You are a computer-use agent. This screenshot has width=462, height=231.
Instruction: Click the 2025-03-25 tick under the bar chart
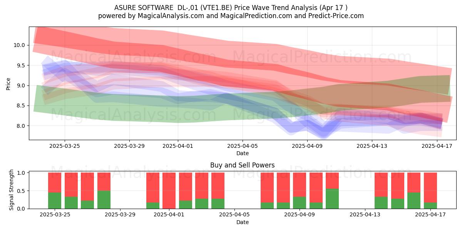point(55,215)
